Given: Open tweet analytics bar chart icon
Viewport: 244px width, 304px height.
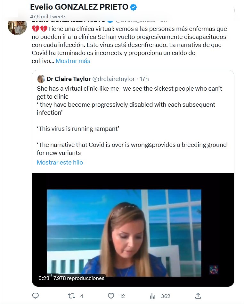Looking at the screenshot, I should tap(153, 296).
